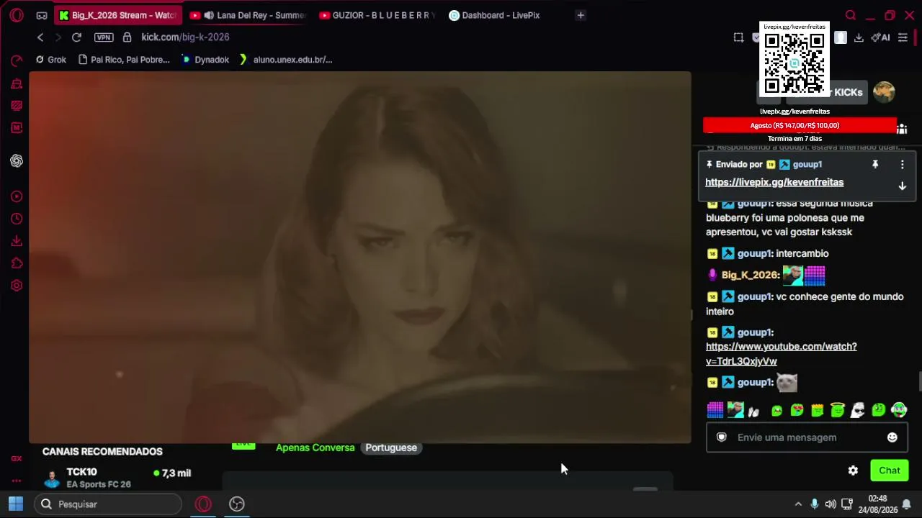Open the YouTube link posted by gouup1
Screen dimensions: 922x518
(782, 354)
